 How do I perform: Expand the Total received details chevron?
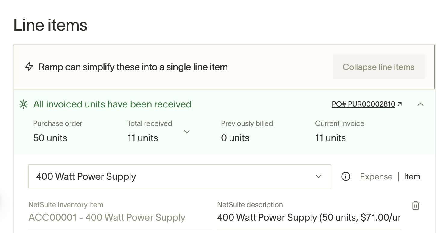(x=187, y=132)
